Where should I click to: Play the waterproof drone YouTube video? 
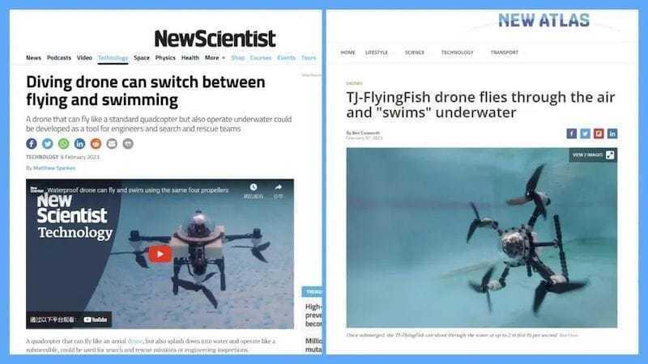point(160,254)
